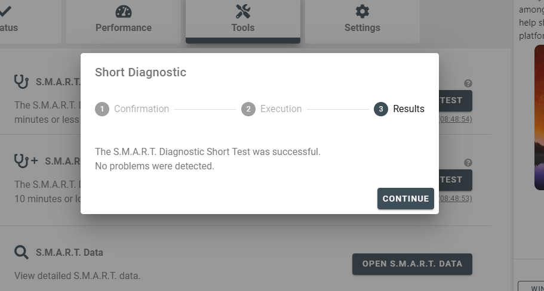The width and height of the screenshot is (544, 291).
Task: Switch to the Performance tab
Action: tap(124, 21)
